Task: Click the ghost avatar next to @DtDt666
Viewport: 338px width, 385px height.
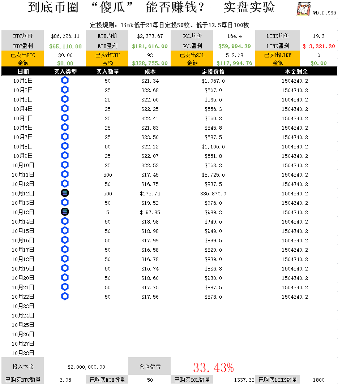Action: click(x=304, y=9)
